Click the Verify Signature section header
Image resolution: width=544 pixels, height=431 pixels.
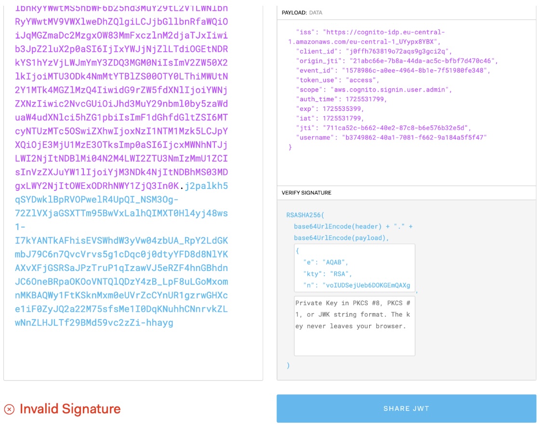point(306,193)
